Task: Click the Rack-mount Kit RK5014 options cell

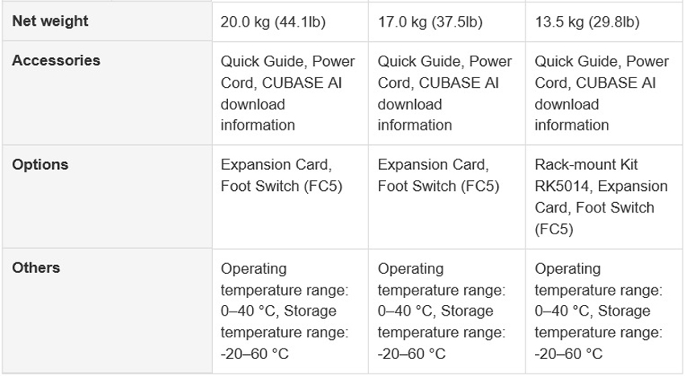Action: point(604,196)
